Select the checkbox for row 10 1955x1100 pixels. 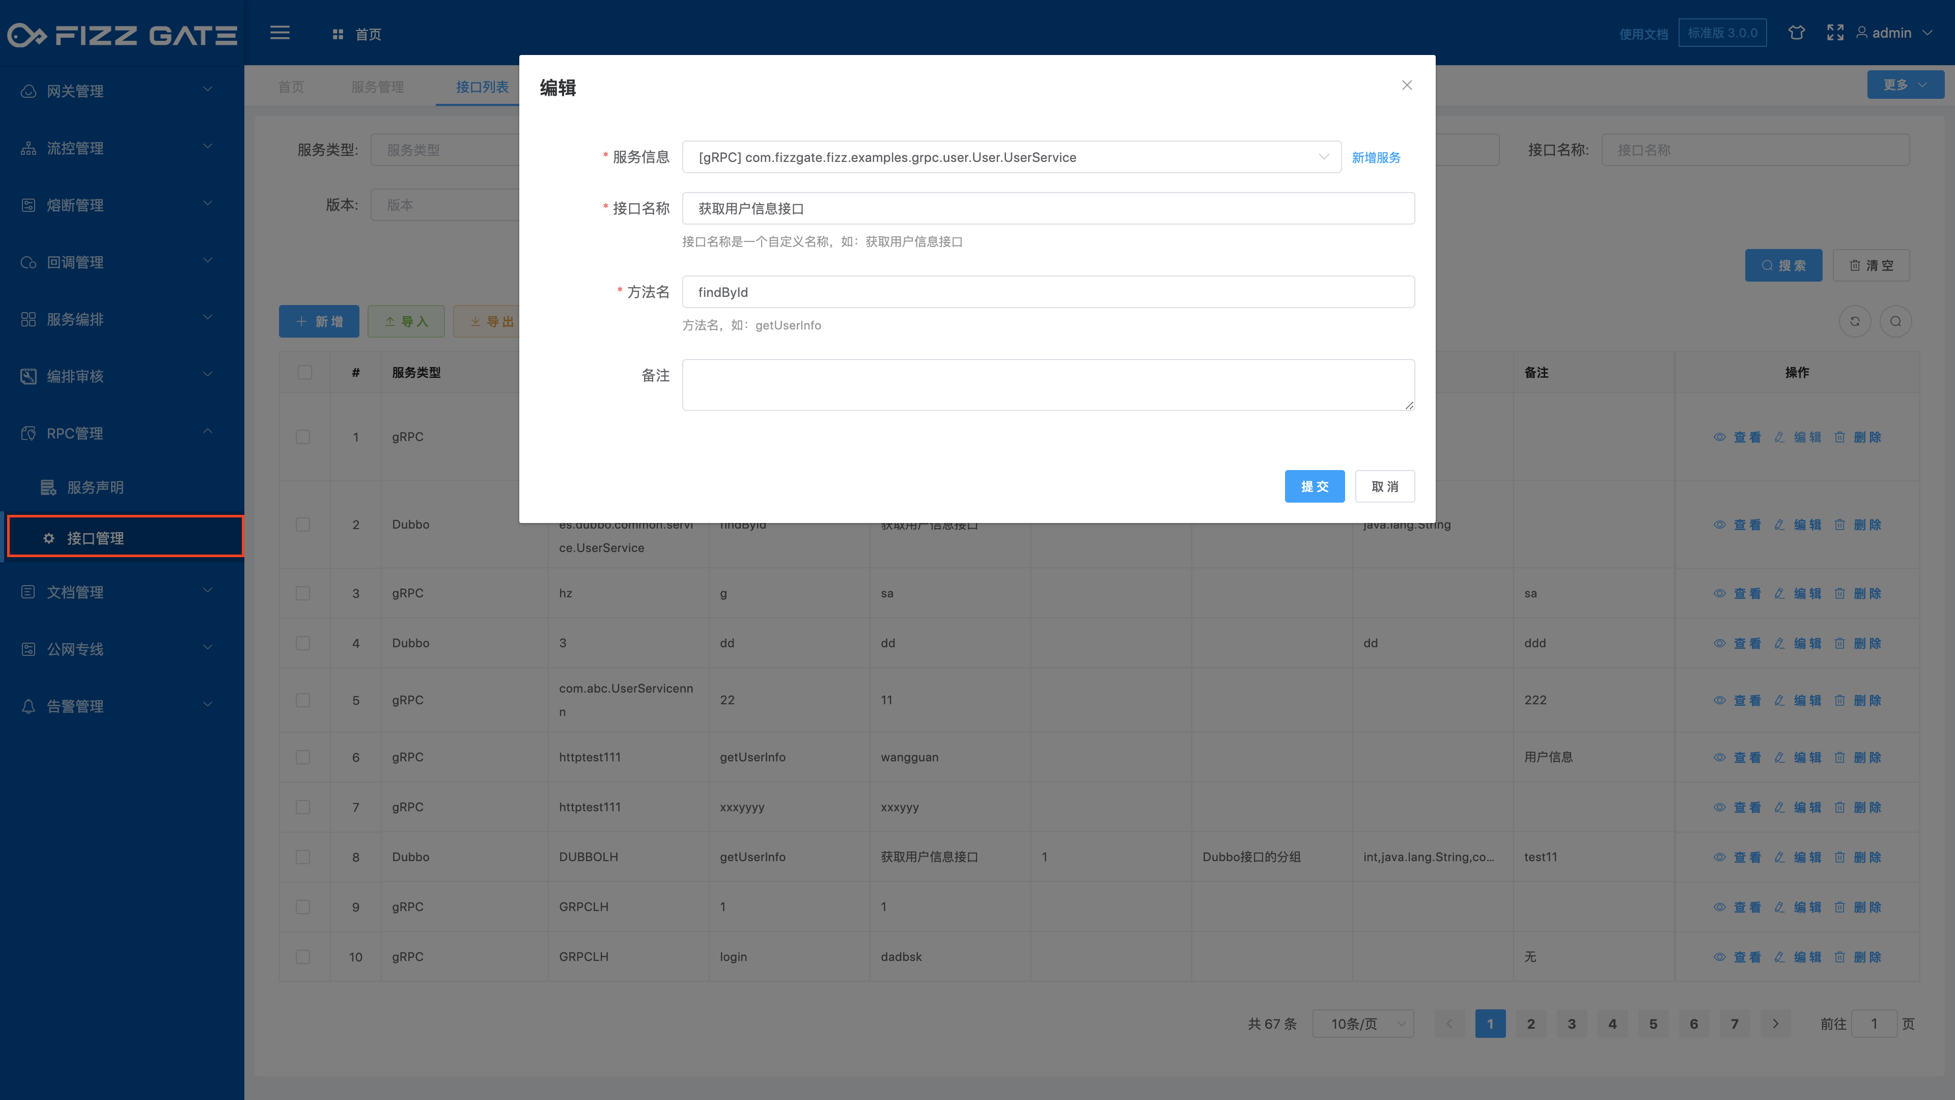pyautogui.click(x=303, y=956)
